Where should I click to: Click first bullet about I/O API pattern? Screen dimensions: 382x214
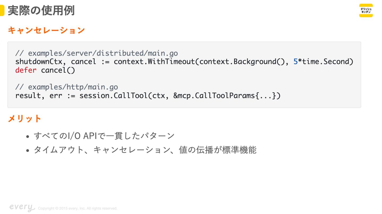tap(104, 136)
